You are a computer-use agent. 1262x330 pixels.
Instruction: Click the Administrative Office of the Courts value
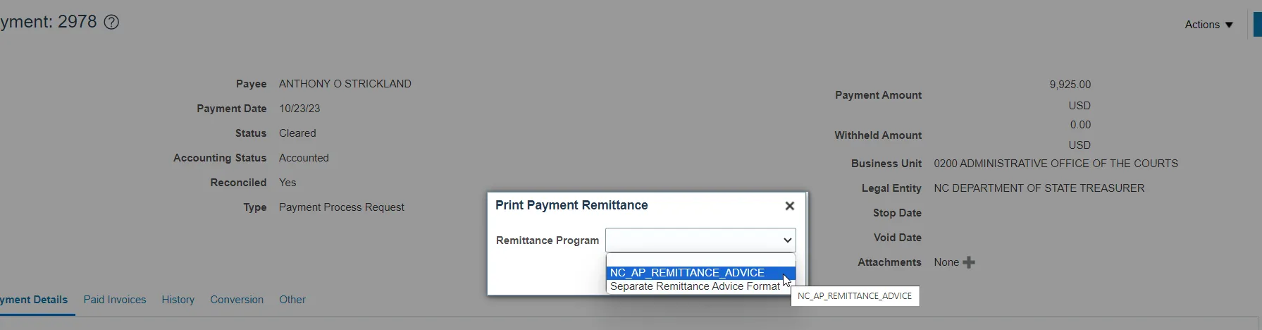(1056, 164)
